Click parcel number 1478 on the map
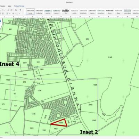The width and height of the screenshot is (139, 139). point(33,114)
